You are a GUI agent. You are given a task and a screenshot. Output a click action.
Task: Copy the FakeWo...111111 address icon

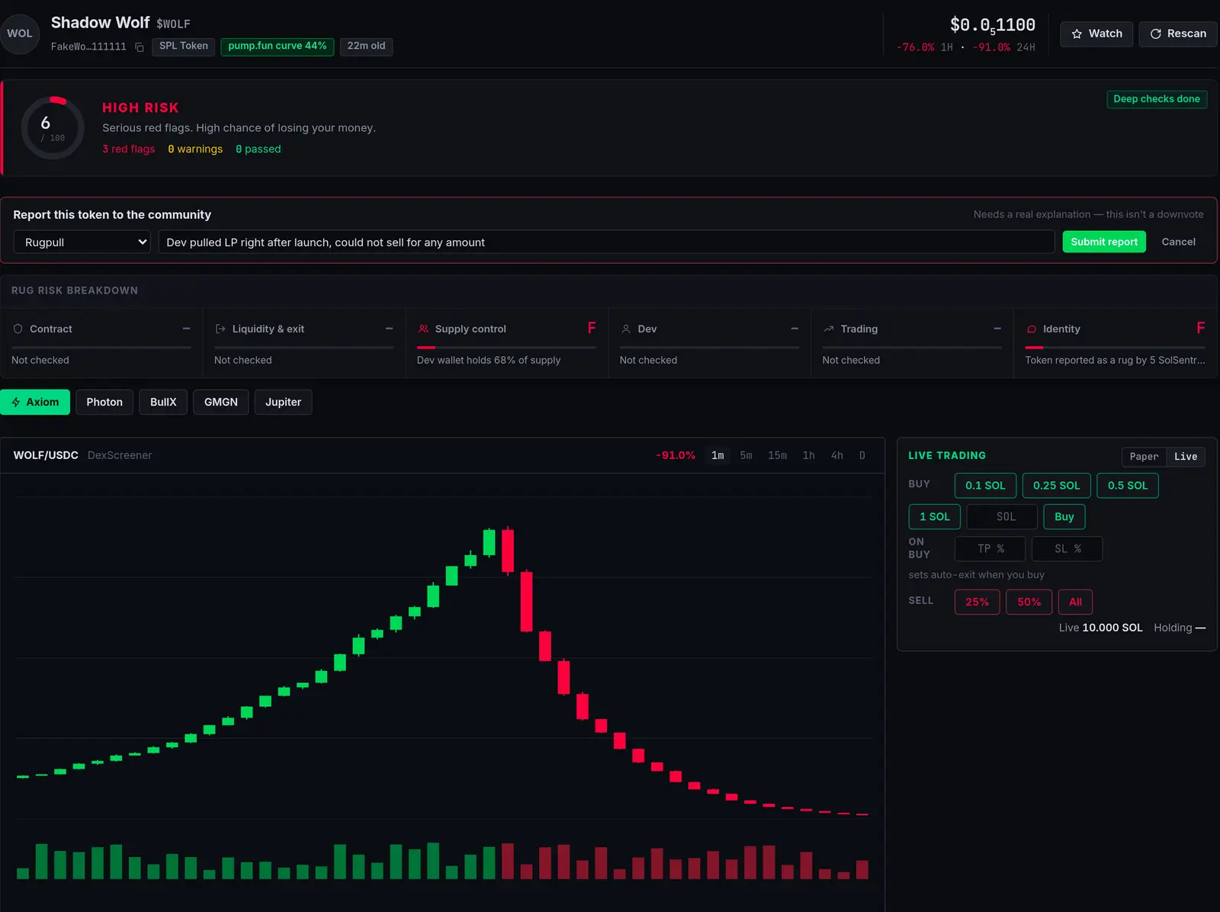tap(140, 47)
